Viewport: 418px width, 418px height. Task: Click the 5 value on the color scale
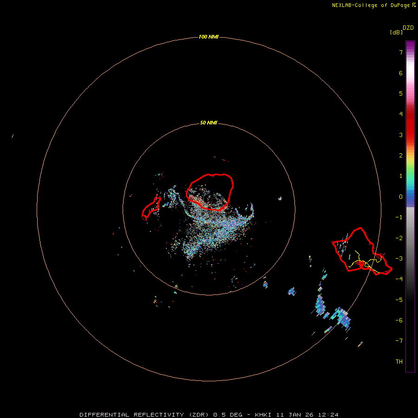401,93
